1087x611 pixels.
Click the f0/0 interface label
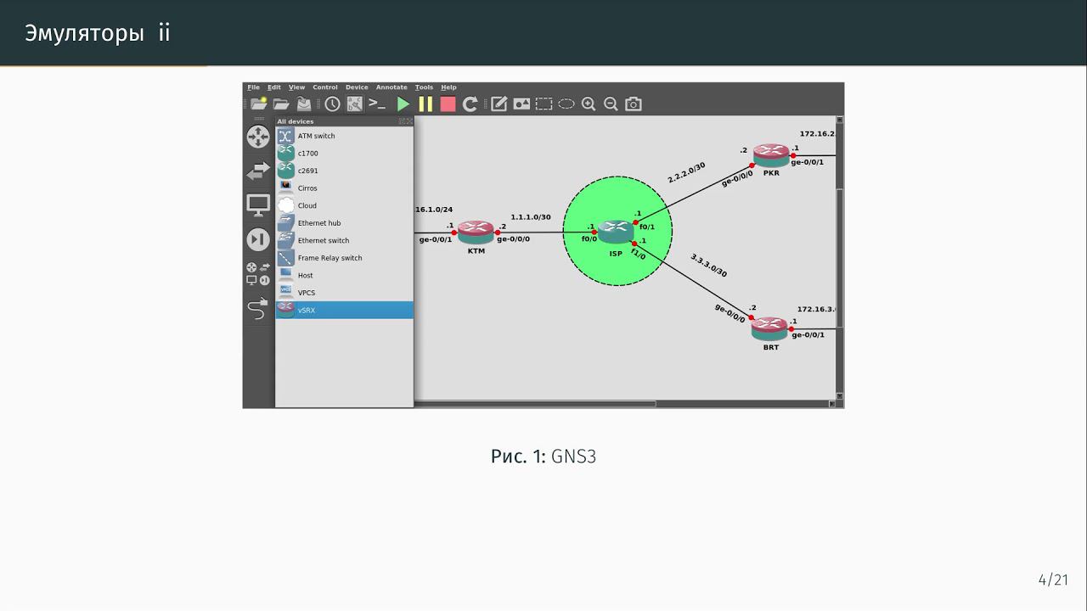589,239
